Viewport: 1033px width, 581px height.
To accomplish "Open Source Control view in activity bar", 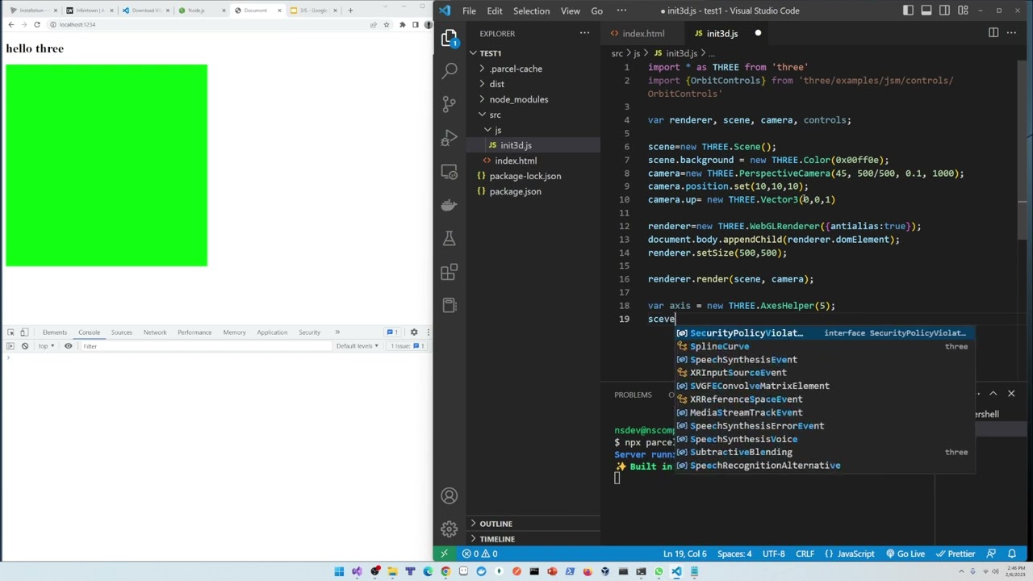I will point(450,104).
